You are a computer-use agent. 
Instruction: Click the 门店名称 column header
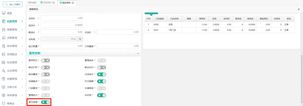(x=174, y=19)
